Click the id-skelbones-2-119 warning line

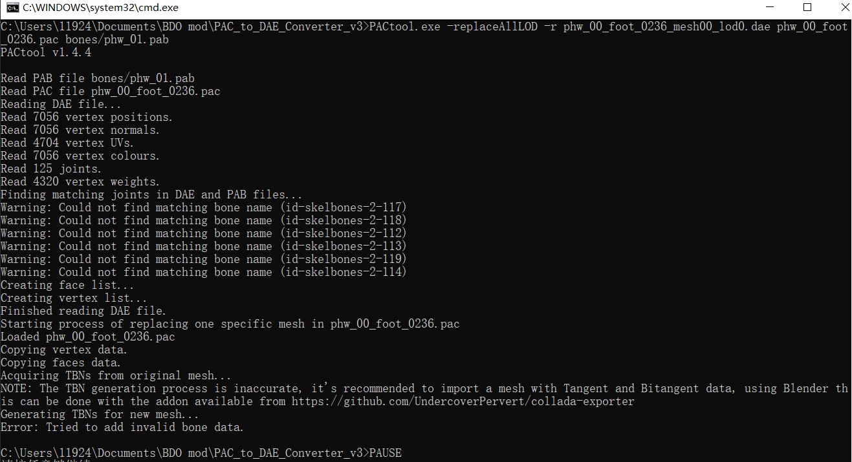click(203, 259)
